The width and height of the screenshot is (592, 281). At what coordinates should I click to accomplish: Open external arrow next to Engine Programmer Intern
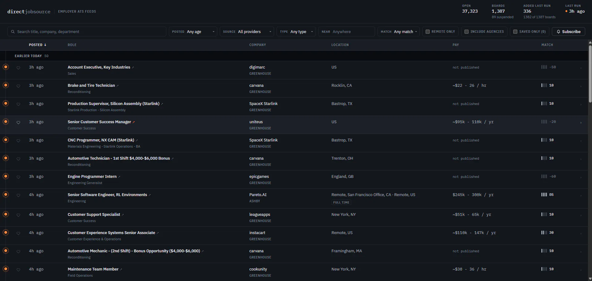119,177
